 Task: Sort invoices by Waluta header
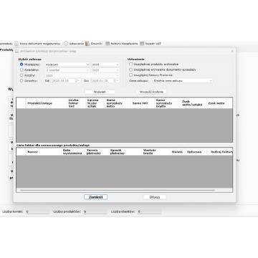178,152
